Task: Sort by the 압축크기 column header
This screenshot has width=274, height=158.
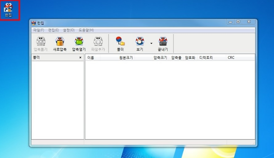Action: pos(151,58)
